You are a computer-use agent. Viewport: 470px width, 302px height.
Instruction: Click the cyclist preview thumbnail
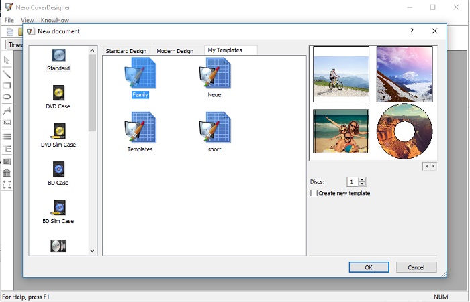pos(341,74)
